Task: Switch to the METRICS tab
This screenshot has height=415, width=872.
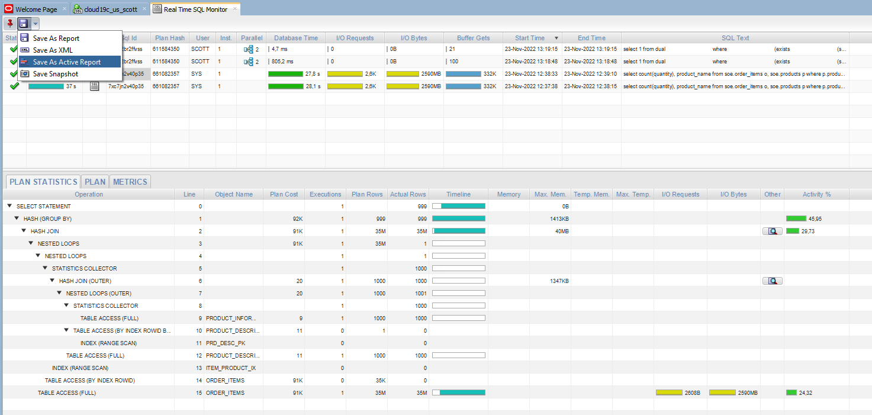Action: pyautogui.click(x=130, y=181)
